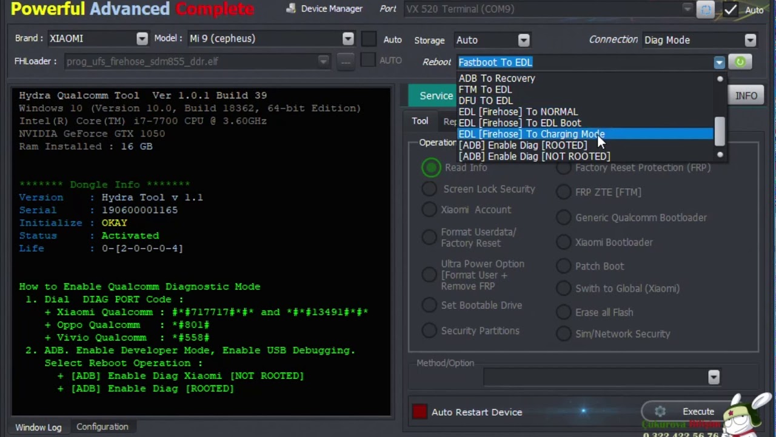Collapse the Reboot dropdown arrow
This screenshot has width=776, height=437.
[719, 62]
